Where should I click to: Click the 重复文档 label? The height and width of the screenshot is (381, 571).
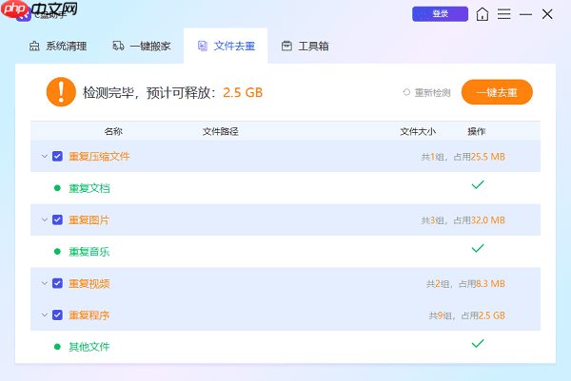tap(89, 188)
